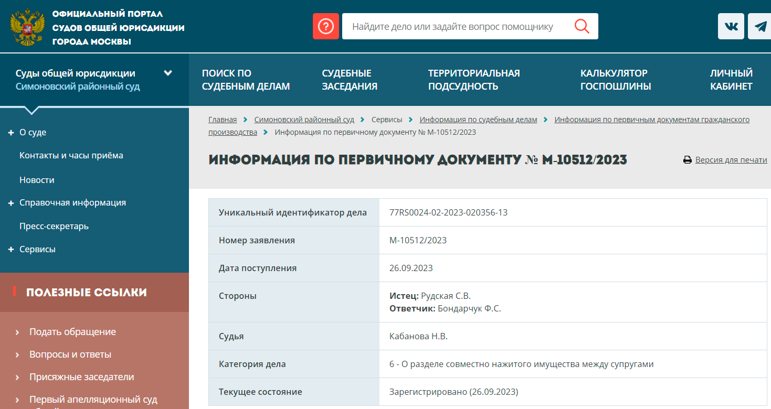Click the status Зарегистрировано (26.09.2023)
Screen dimensions: 771x409
coord(453,392)
